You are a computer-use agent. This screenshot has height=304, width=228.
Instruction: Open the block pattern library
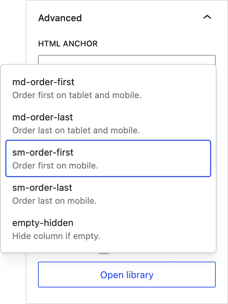(x=127, y=275)
